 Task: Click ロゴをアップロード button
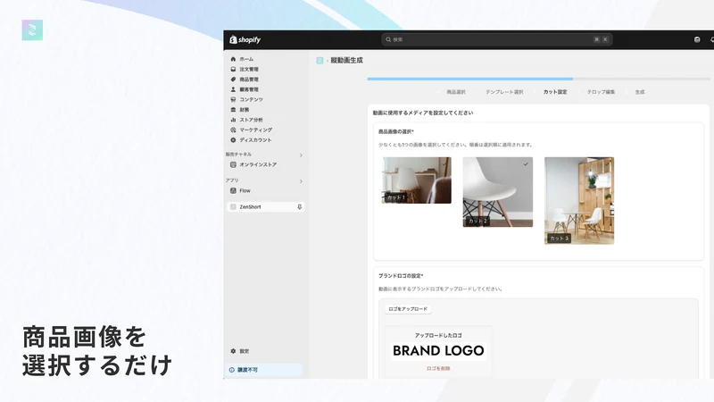[408, 309]
